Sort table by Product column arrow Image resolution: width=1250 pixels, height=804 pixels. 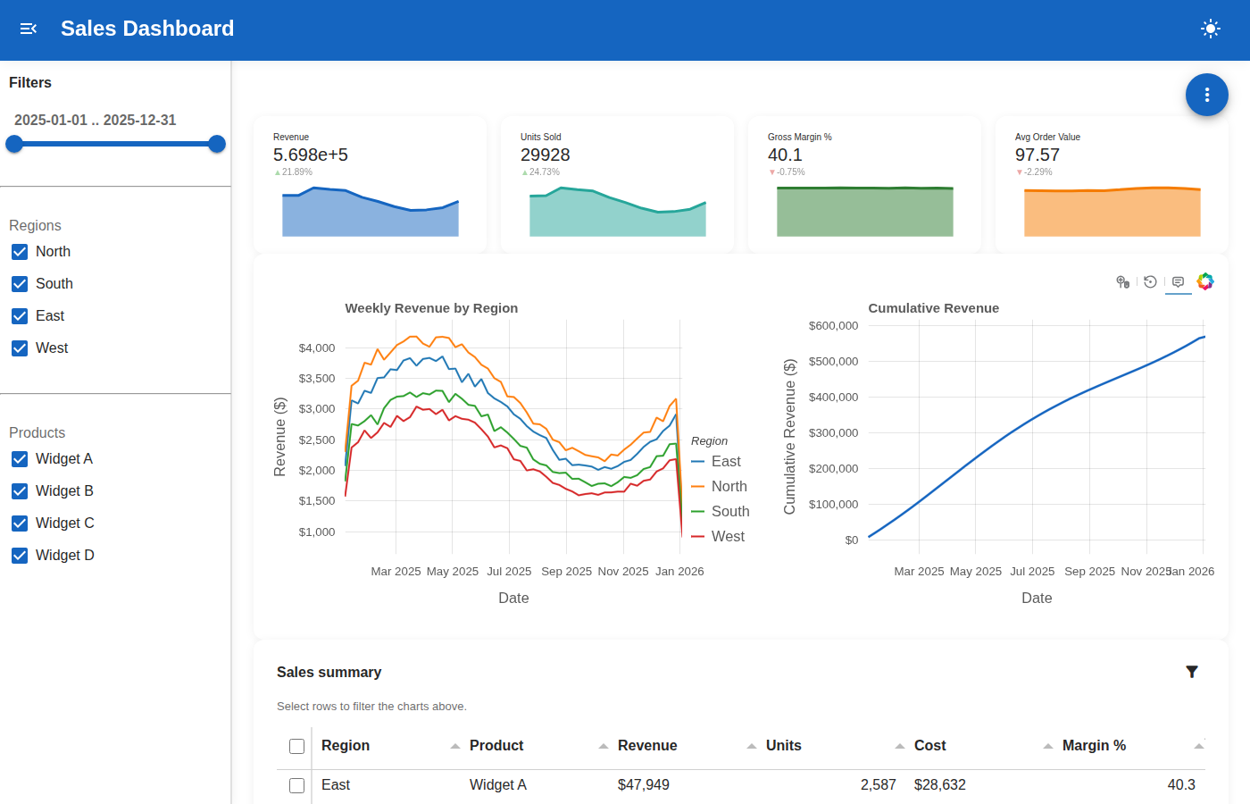pos(604,746)
